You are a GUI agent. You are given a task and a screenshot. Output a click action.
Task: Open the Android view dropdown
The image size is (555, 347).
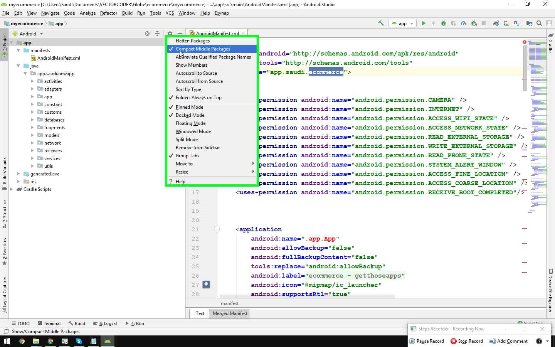28,34
